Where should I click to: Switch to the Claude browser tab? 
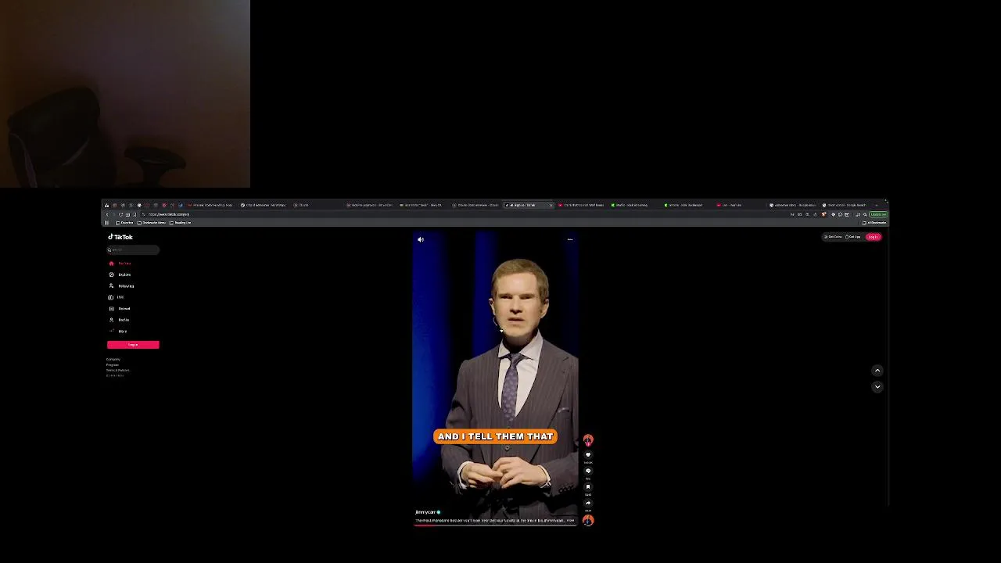[x=317, y=205]
